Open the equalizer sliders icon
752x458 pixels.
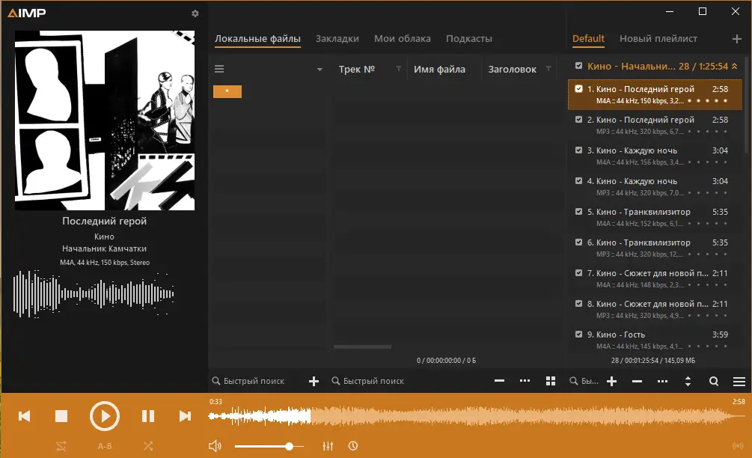tap(328, 446)
